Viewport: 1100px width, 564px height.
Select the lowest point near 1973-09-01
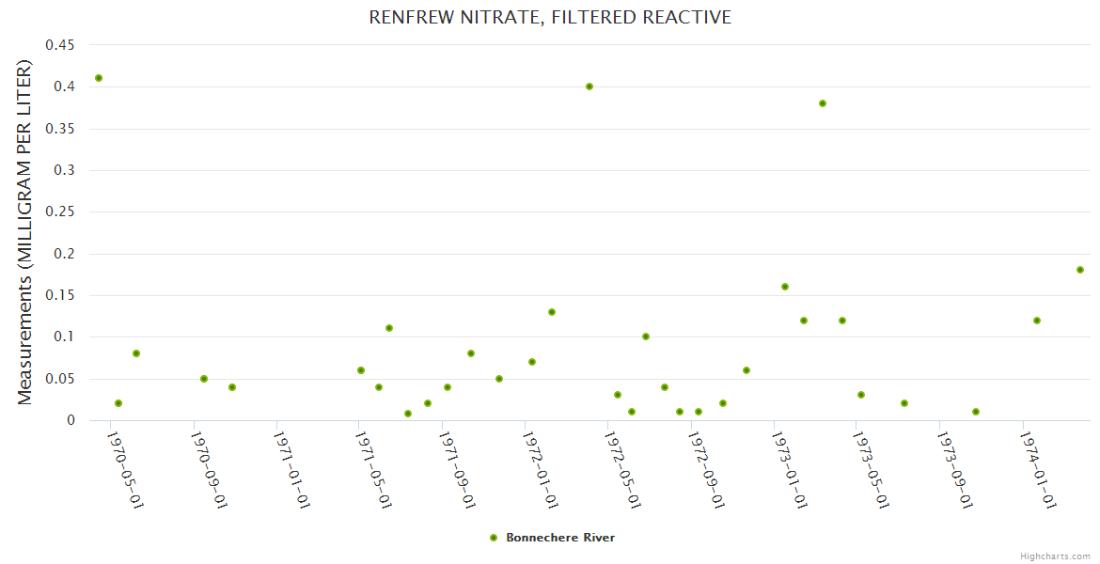976,412
